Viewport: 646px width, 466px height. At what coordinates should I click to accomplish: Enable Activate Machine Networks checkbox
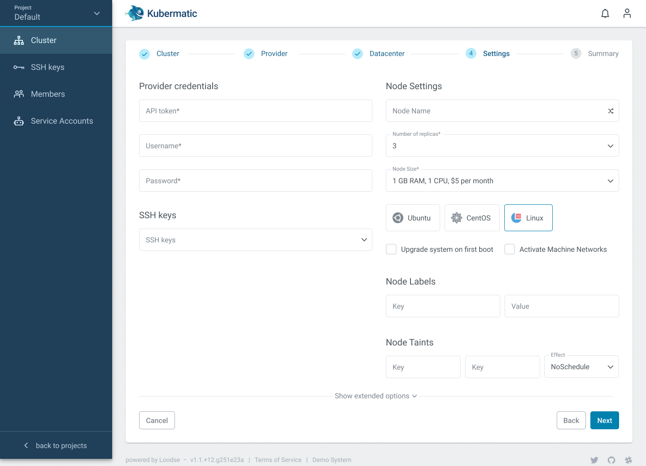510,249
